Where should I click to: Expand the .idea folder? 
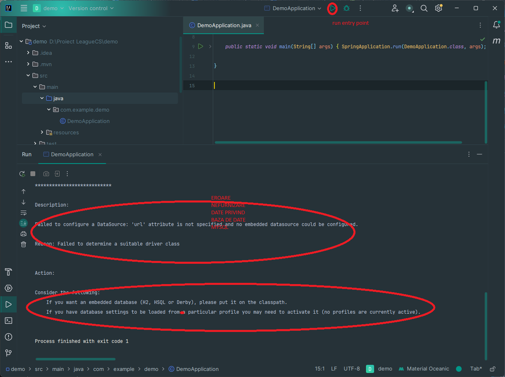[28, 53]
